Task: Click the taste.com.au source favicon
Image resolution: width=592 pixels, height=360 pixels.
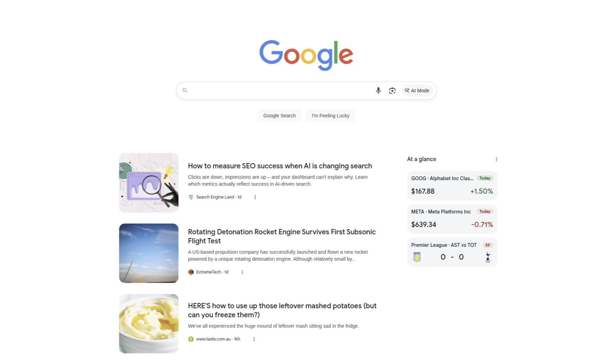Action: [191, 339]
